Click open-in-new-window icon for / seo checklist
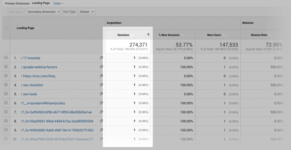Screen dimensions: 291x150 (101, 85)
